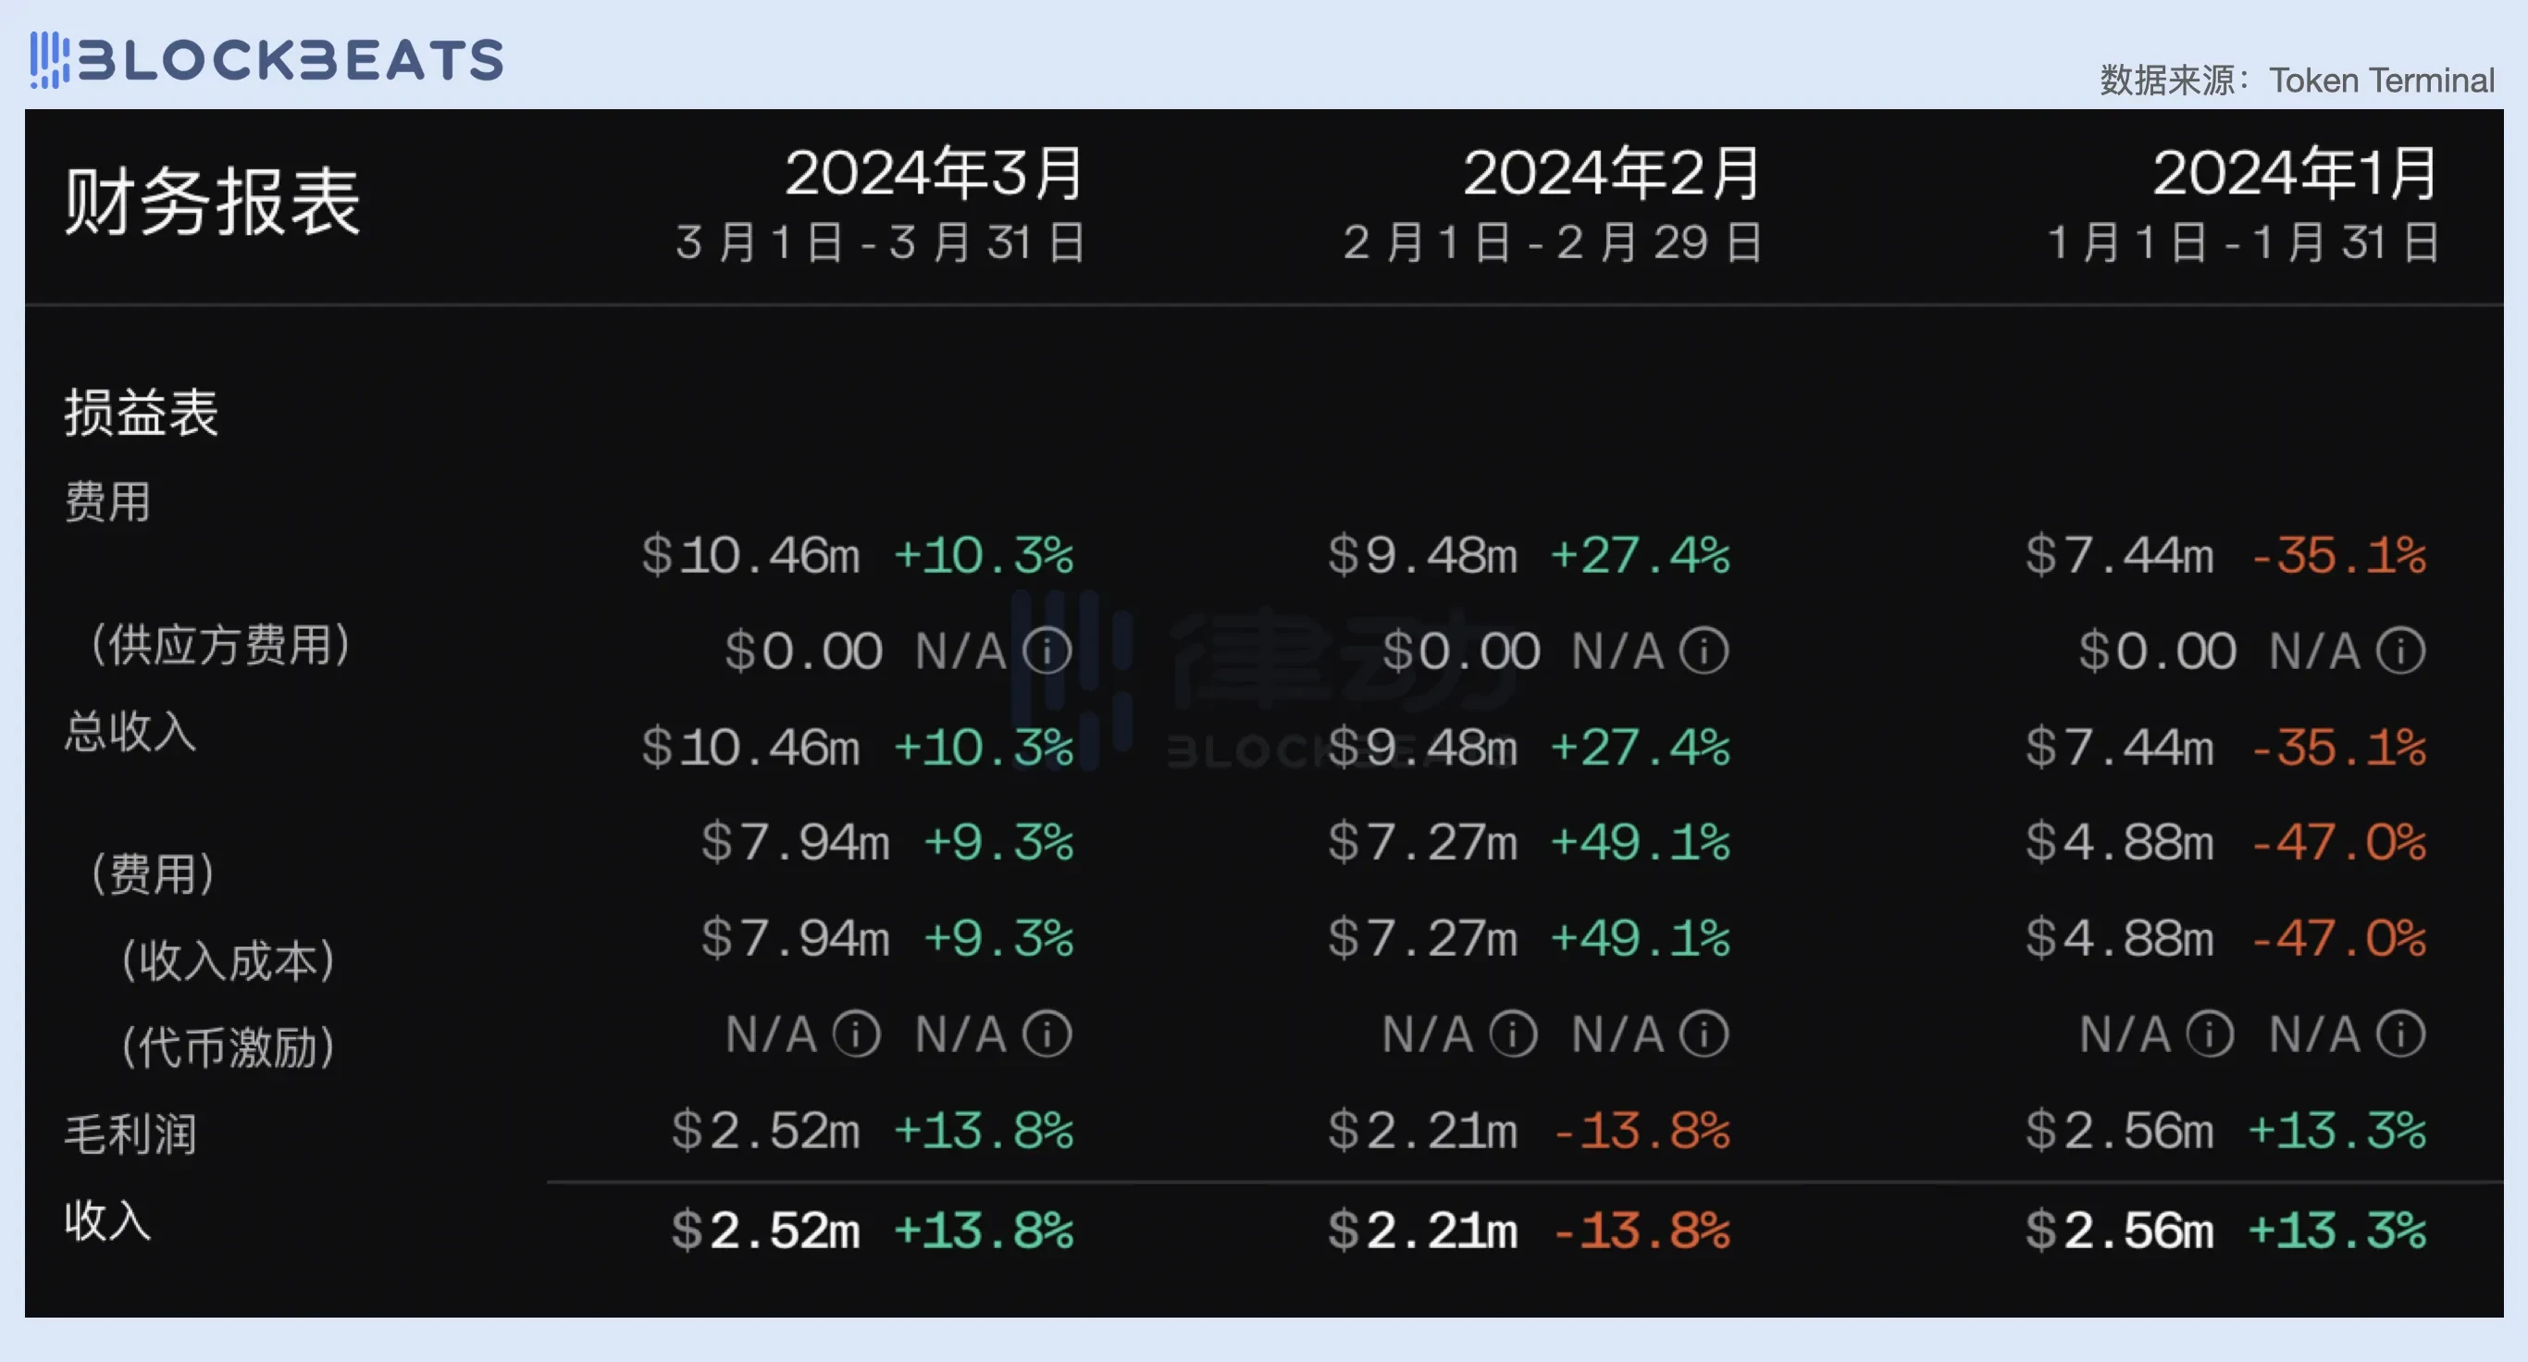Click January fees change -35.1%

(x=2338, y=555)
